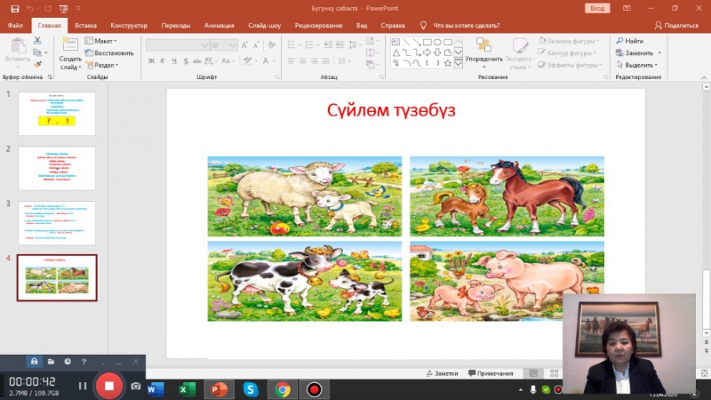Screen dimensions: 711x400
Task: Toggle the Примечания comments pane
Action: coord(490,373)
